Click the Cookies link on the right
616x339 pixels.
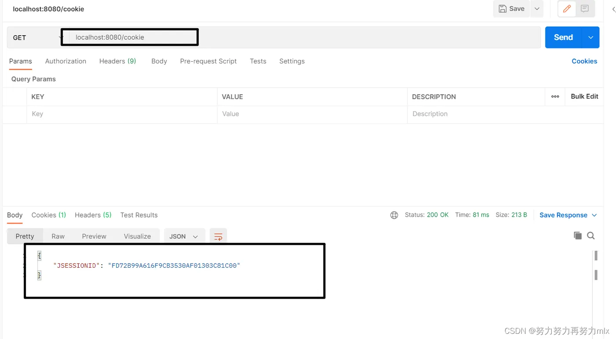[x=584, y=61]
